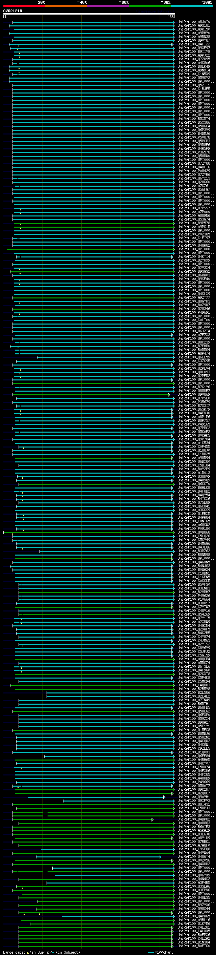Select hit UniRef100_Q4PAG5
Screen dimensions: 216x955
[x=193, y=916]
